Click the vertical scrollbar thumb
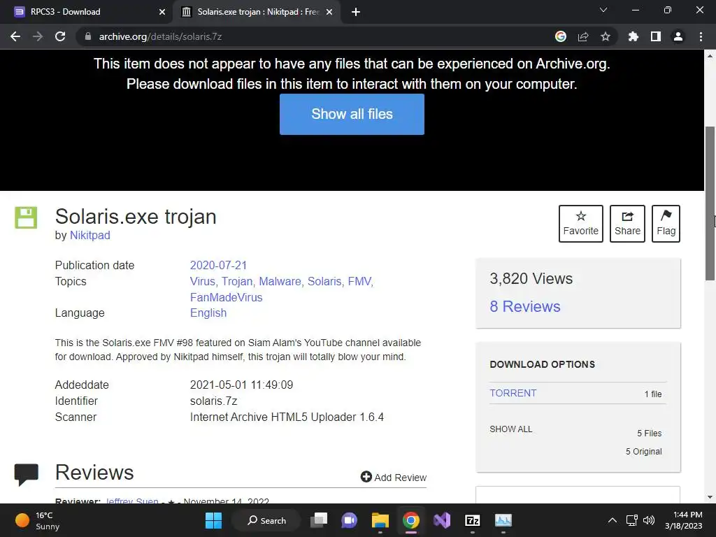 (710, 203)
